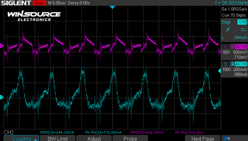248x141 pixels.
Task: Select the Adjust menu item
Action: tap(95, 139)
